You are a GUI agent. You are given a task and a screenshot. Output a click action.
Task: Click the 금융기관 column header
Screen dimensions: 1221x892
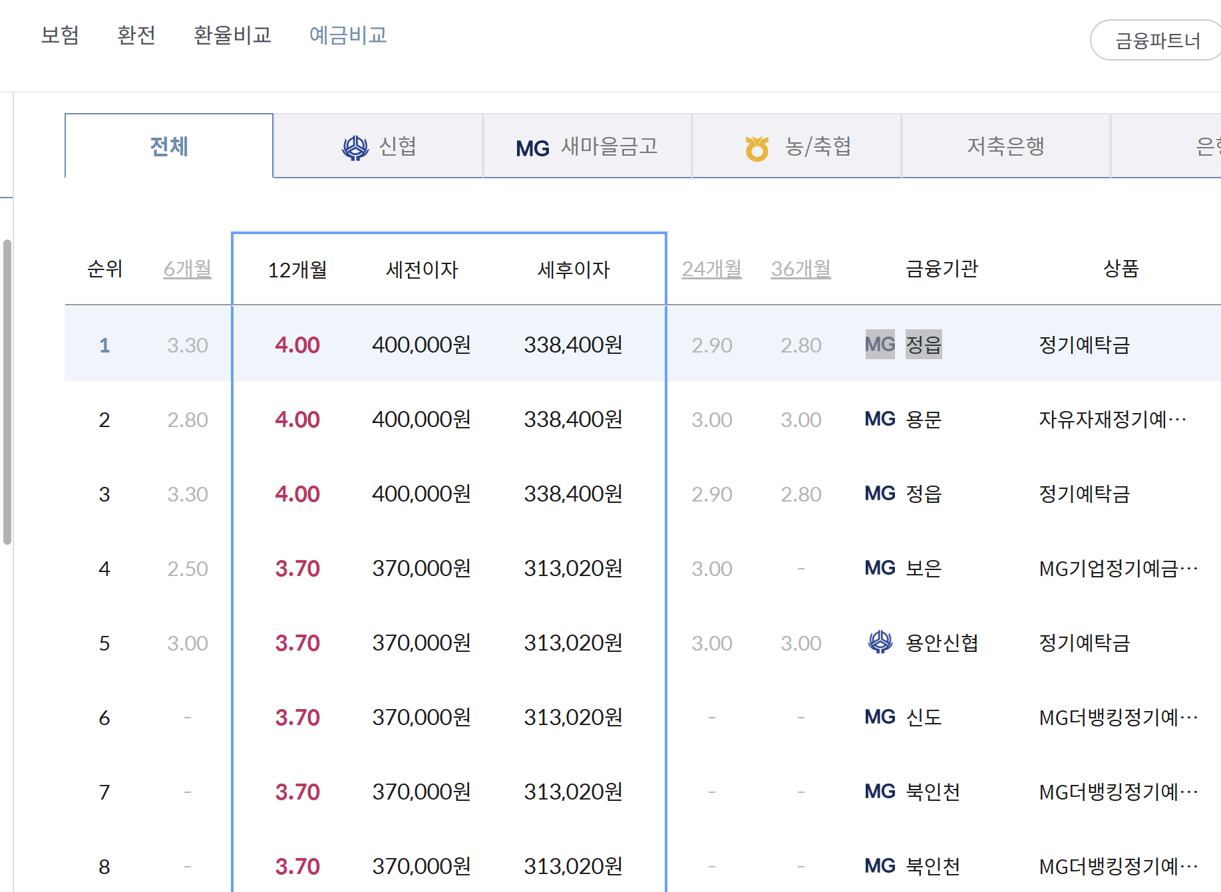point(942,269)
